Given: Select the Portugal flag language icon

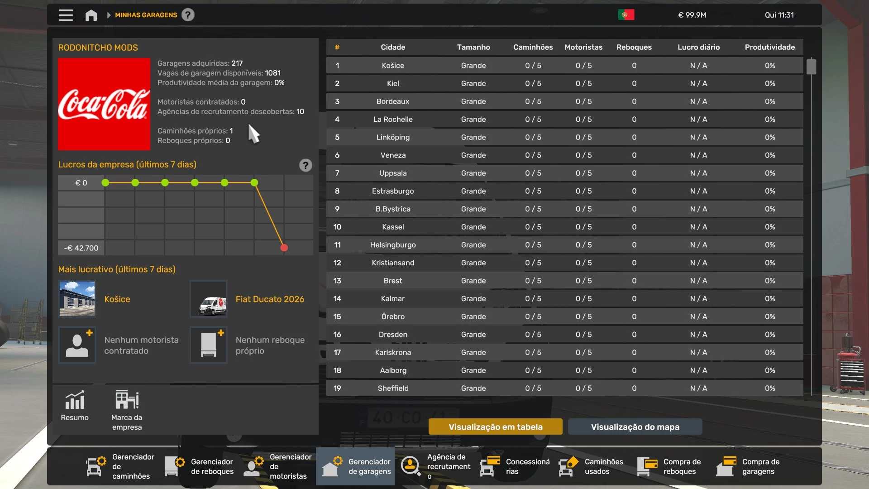Looking at the screenshot, I should (626, 15).
